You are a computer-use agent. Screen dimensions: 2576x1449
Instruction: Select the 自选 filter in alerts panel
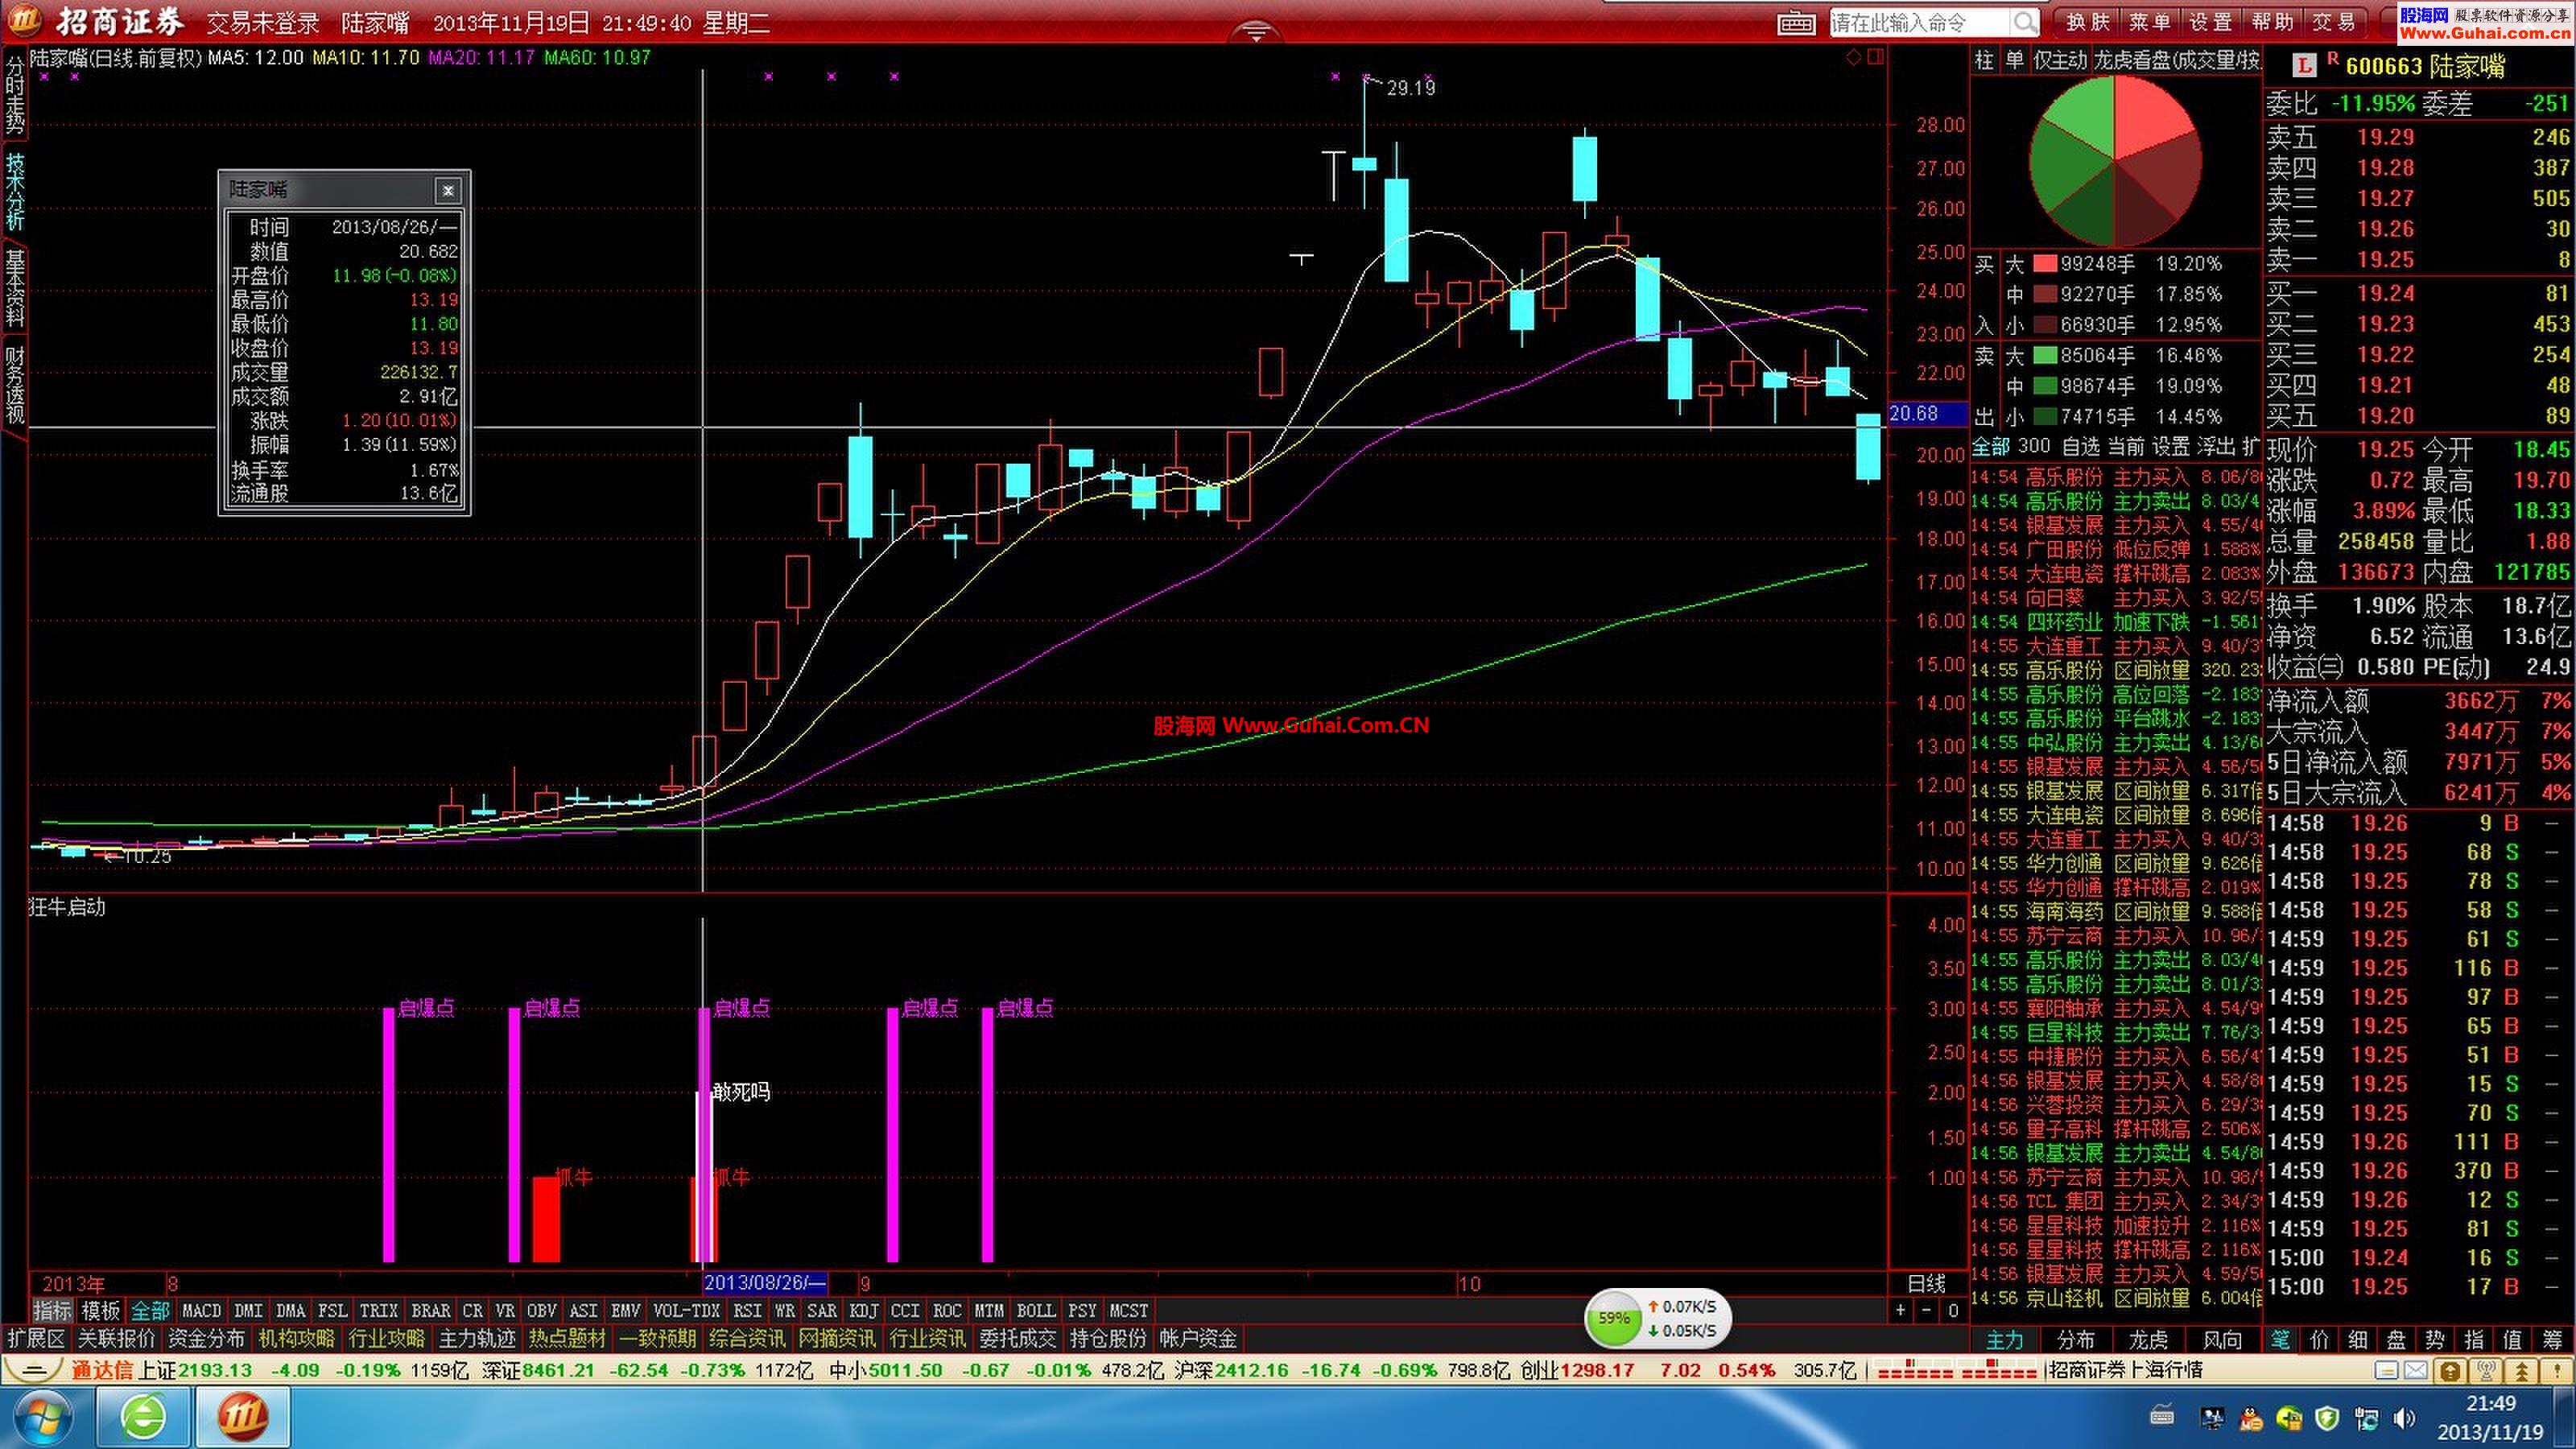pos(2081,446)
